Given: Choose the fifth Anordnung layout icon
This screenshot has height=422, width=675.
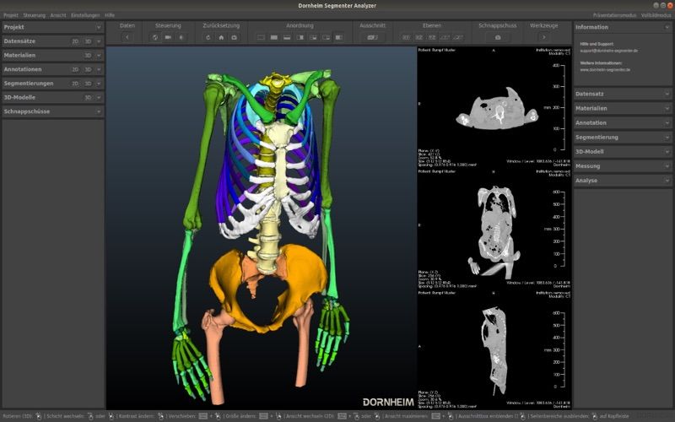Looking at the screenshot, I should (x=313, y=37).
